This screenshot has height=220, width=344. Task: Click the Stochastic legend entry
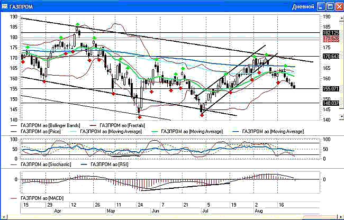coord(41,164)
